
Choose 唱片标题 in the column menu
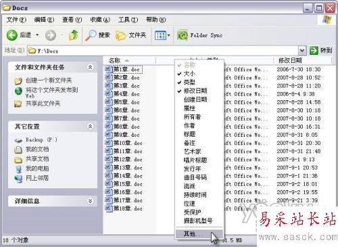pyautogui.click(x=199, y=160)
